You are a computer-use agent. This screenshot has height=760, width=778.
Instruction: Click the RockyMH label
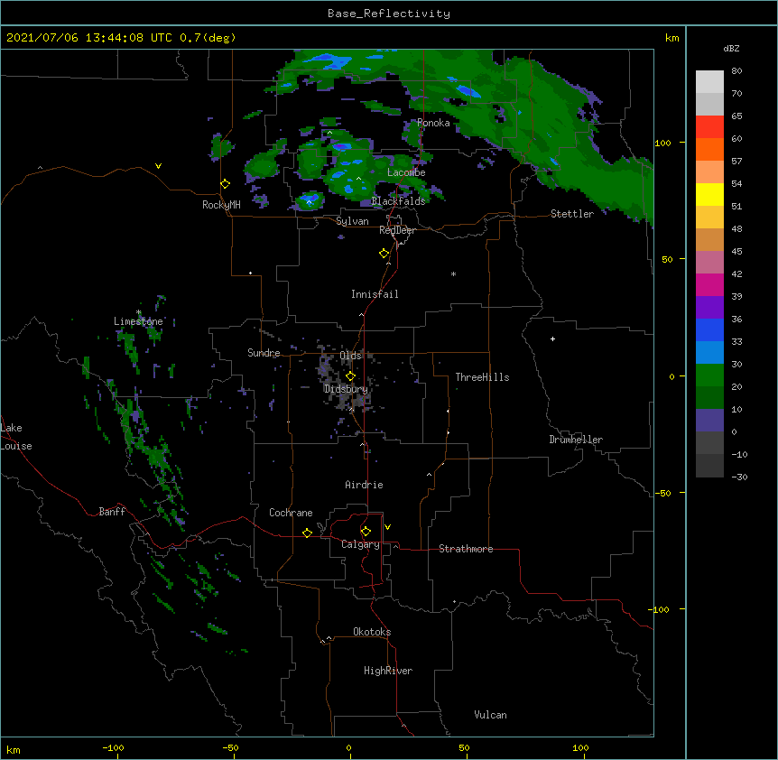(x=221, y=205)
